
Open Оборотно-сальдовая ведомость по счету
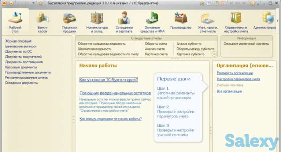[x=108, y=54]
